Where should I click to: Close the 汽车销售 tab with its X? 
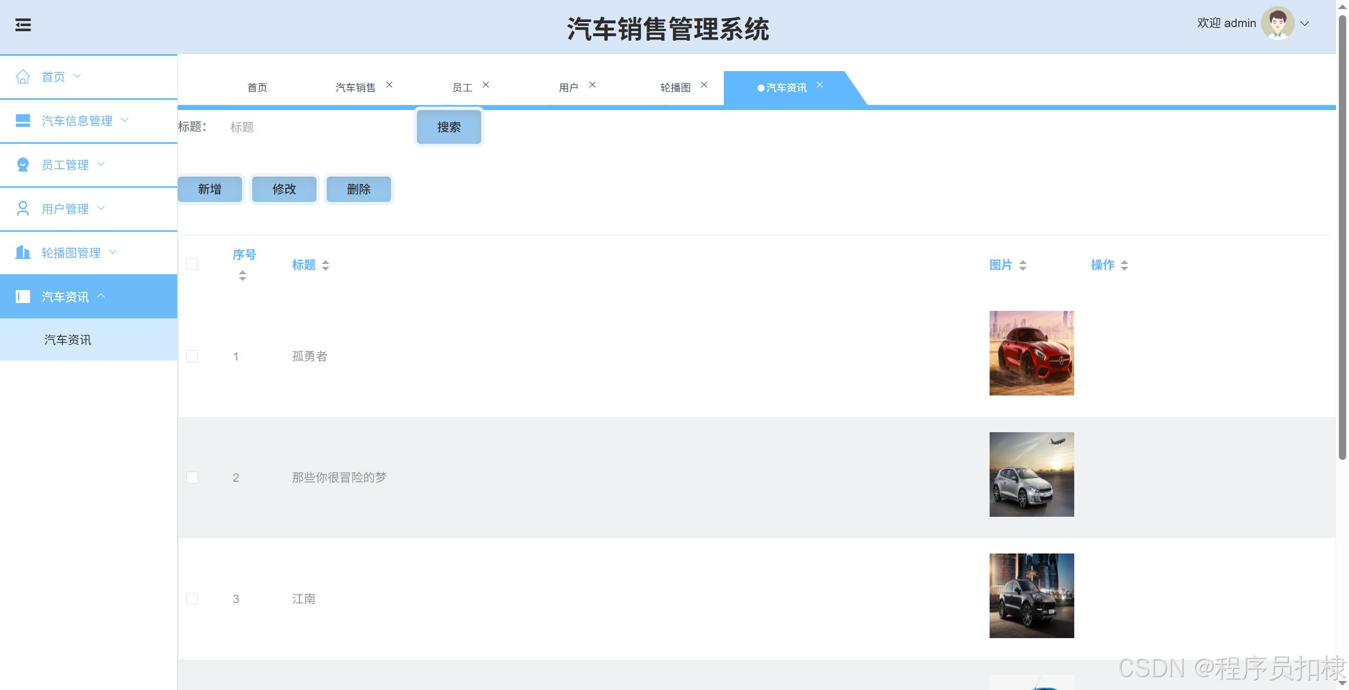(389, 85)
